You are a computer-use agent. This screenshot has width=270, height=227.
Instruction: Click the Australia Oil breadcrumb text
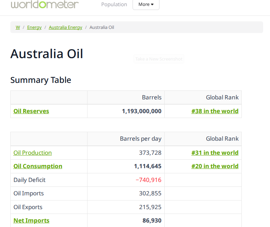click(x=102, y=27)
